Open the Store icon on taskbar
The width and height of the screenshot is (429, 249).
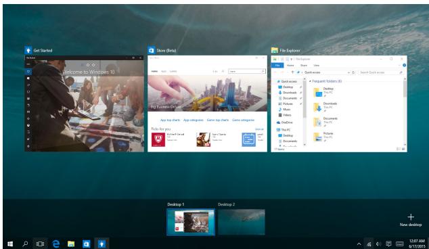(x=86, y=244)
